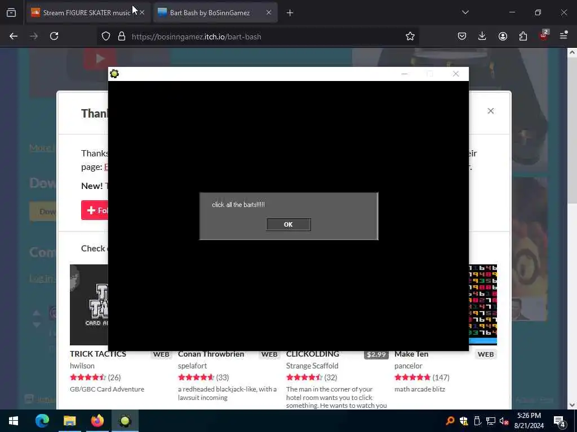
Task: Open the red extension with badge 2
Action: tap(544, 35)
